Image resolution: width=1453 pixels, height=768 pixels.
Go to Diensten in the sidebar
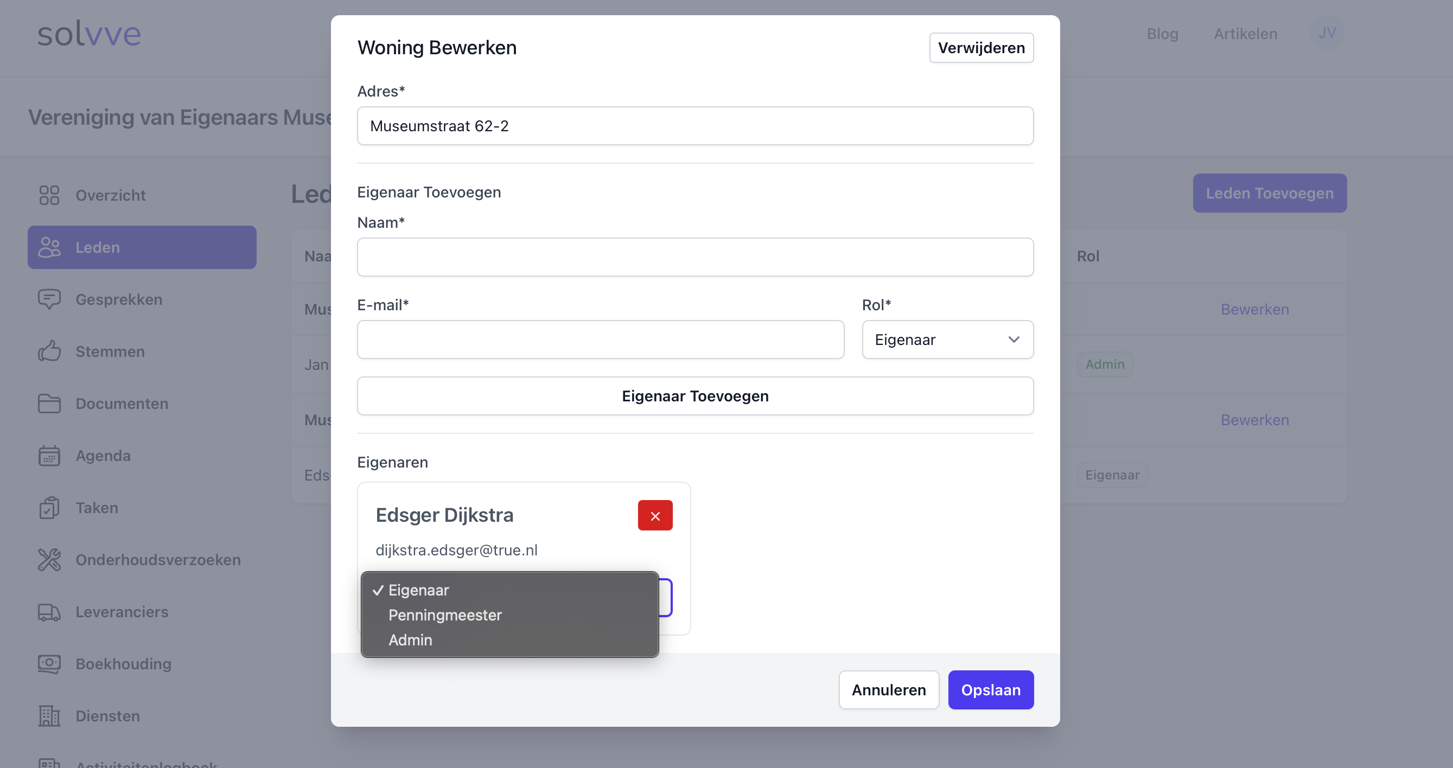click(x=107, y=716)
